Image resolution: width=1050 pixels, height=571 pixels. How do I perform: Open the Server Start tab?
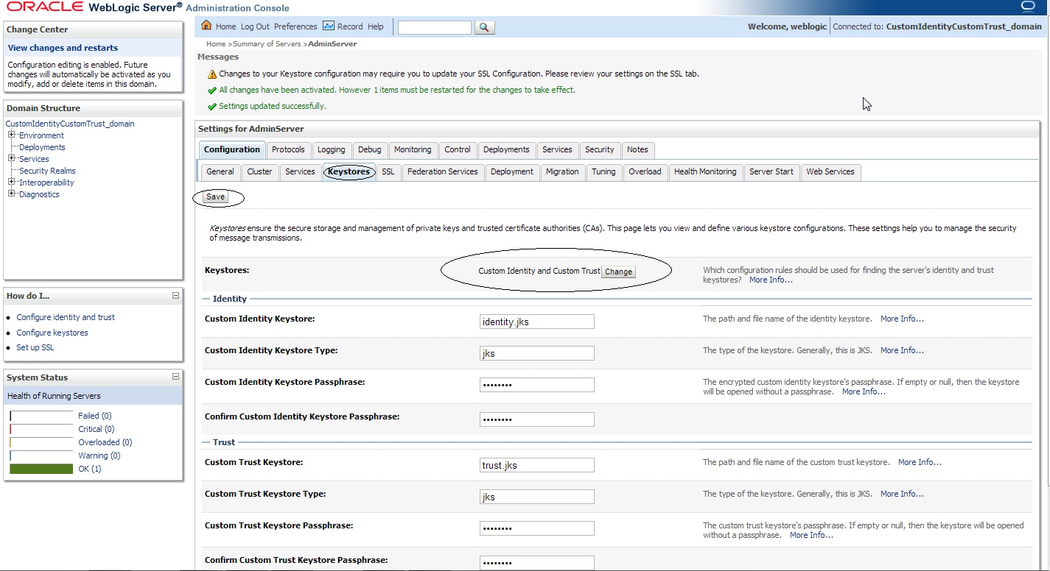click(x=771, y=171)
